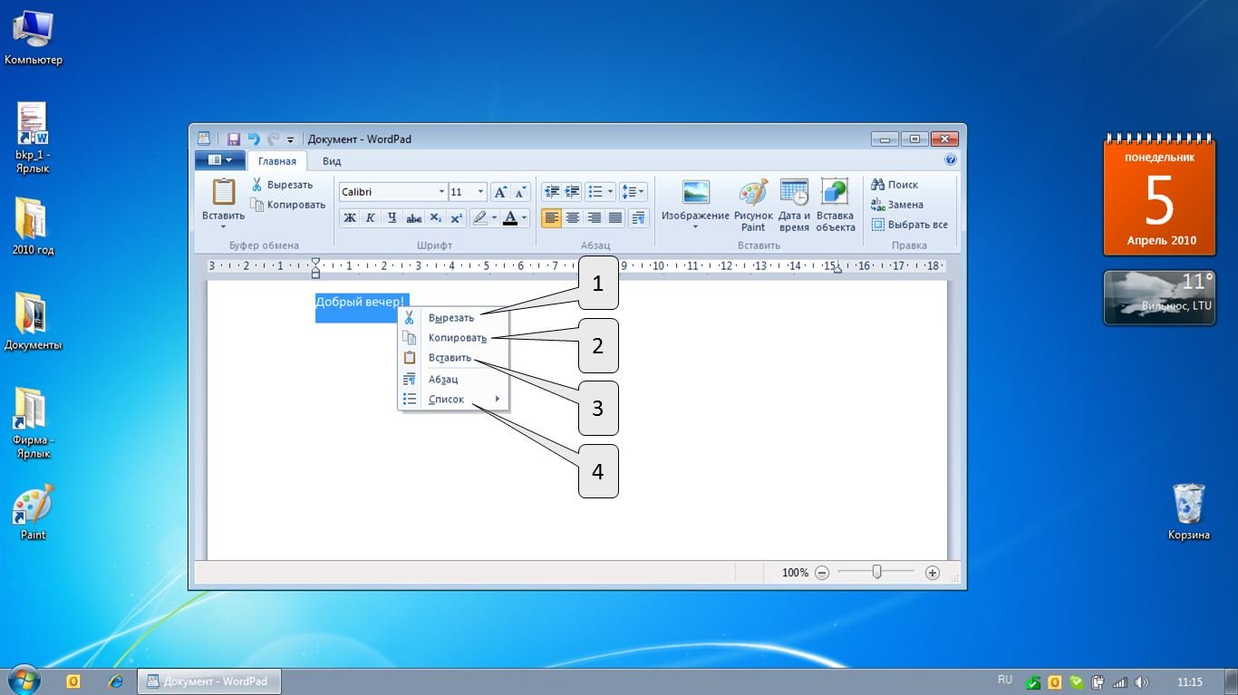The width and height of the screenshot is (1238, 695).
Task: Open WordPad help via question mark icon
Action: point(951,159)
